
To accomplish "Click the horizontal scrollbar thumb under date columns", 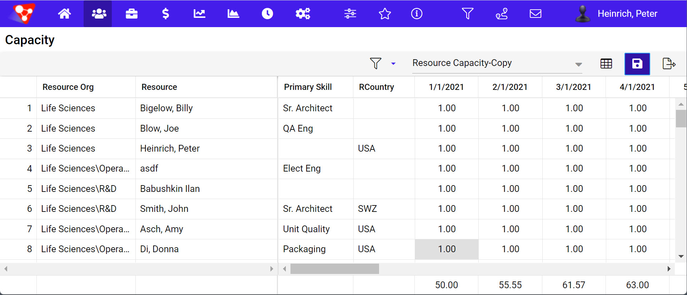I will (334, 269).
